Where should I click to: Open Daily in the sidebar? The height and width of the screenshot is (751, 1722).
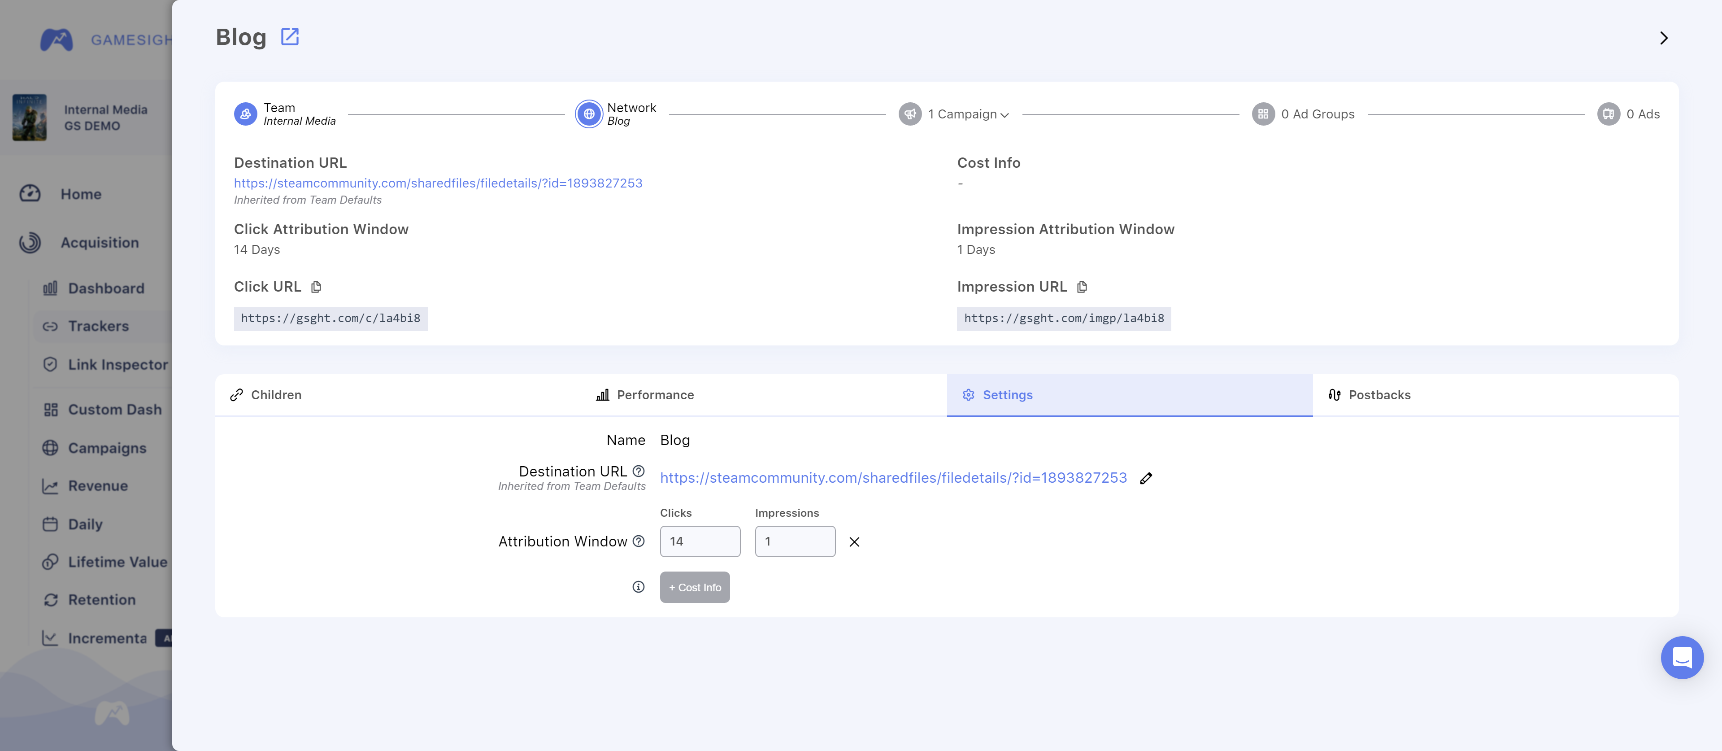tap(85, 524)
